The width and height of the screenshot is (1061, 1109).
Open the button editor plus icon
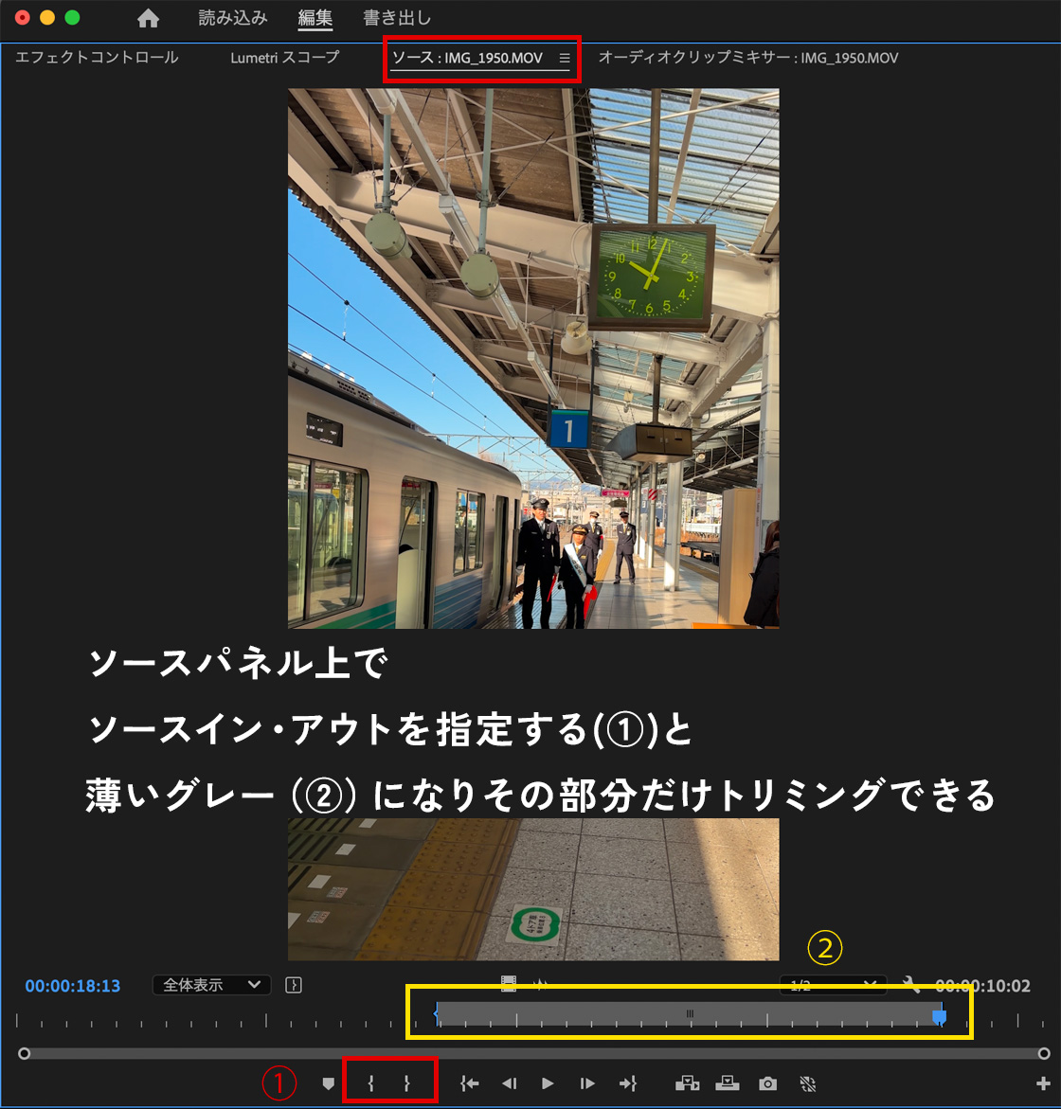[1044, 1083]
